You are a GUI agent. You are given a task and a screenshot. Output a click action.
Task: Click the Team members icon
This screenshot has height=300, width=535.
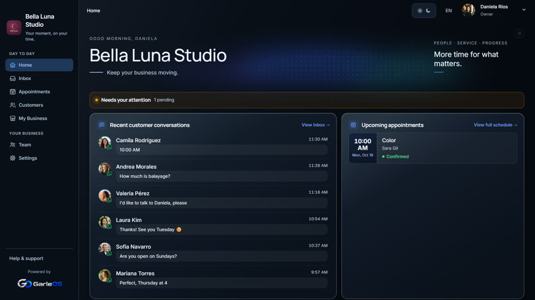pos(13,144)
